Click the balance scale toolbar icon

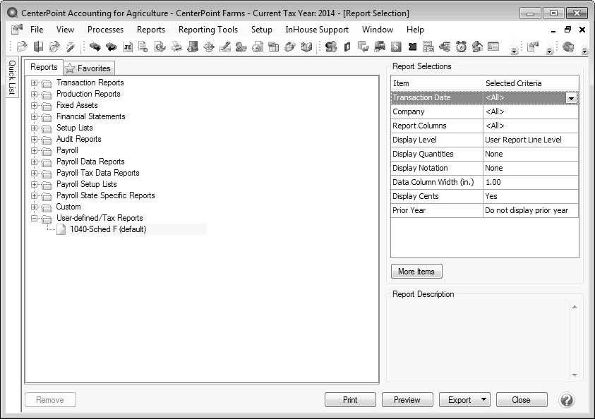click(x=209, y=47)
